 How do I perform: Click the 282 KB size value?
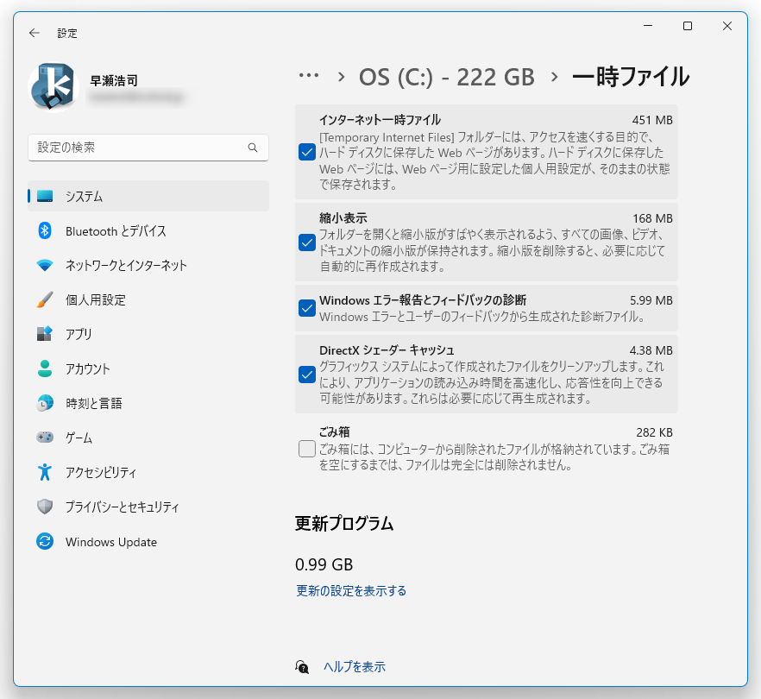[x=654, y=432]
